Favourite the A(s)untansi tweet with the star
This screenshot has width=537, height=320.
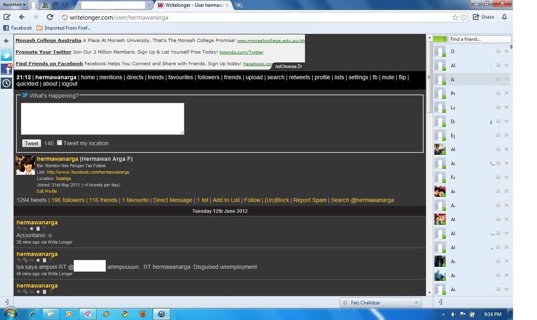(x=31, y=229)
